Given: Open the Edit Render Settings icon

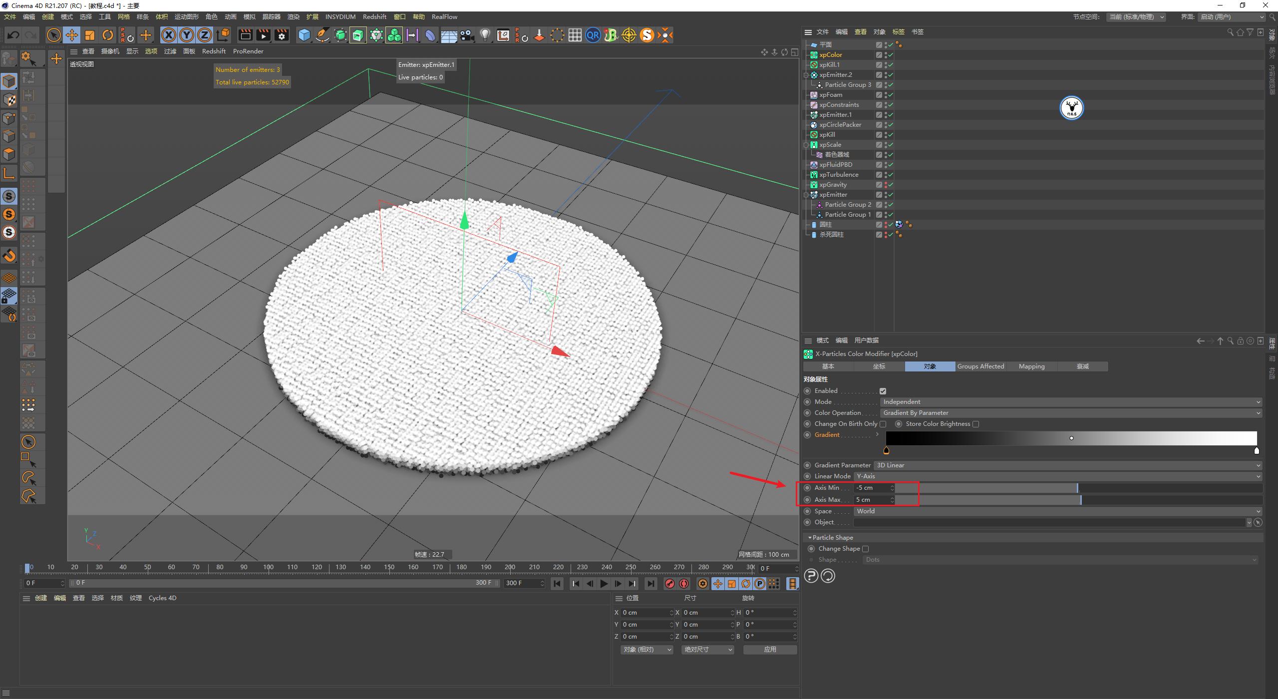Looking at the screenshot, I should pos(281,35).
